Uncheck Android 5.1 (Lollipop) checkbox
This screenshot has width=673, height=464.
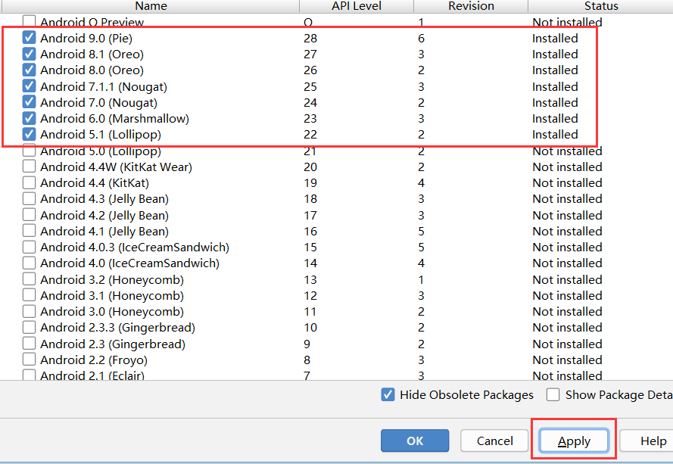(x=29, y=134)
